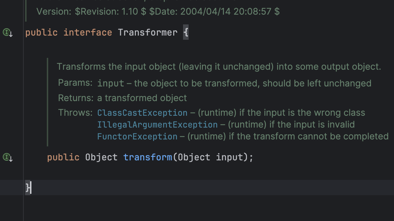Click the Object parameter type inside the parentheses
The height and width of the screenshot is (221, 394).
pyautogui.click(x=194, y=157)
